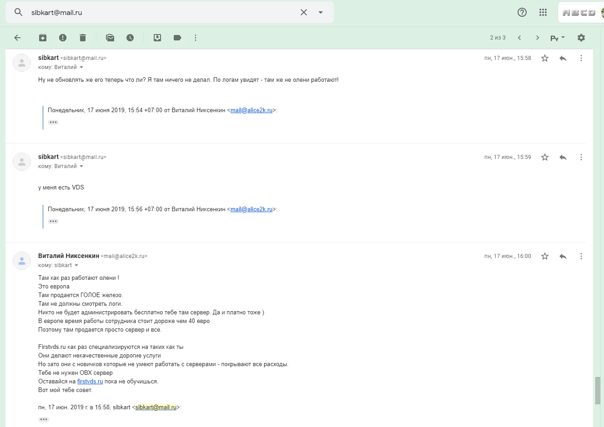
Task: Open search options dropdown arrow
Action: (x=321, y=12)
